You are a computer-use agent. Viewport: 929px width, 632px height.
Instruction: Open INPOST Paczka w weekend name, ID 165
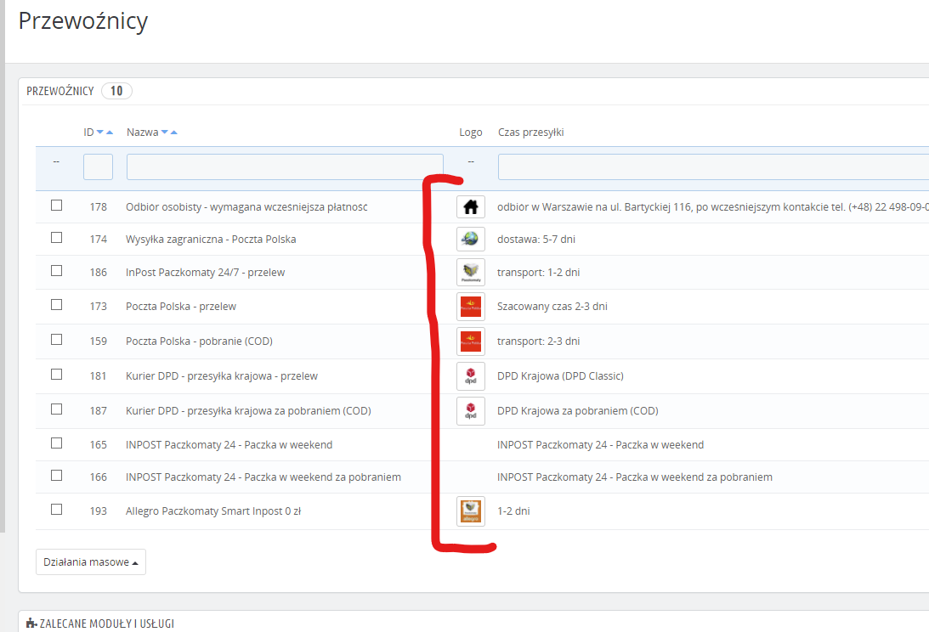tap(229, 445)
